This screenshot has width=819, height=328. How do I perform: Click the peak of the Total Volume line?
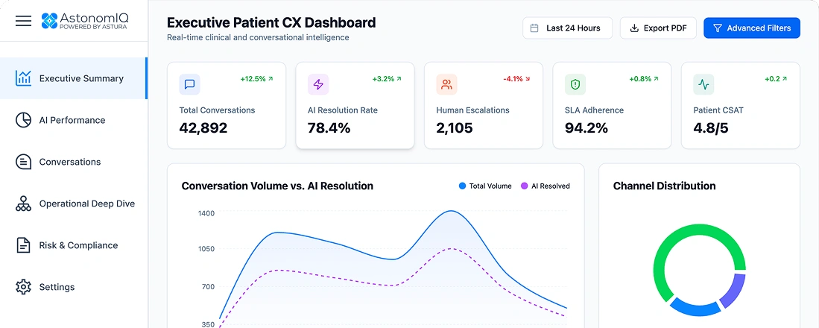(450, 211)
